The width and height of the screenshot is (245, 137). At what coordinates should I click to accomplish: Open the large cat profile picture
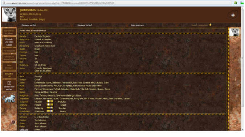9,14
